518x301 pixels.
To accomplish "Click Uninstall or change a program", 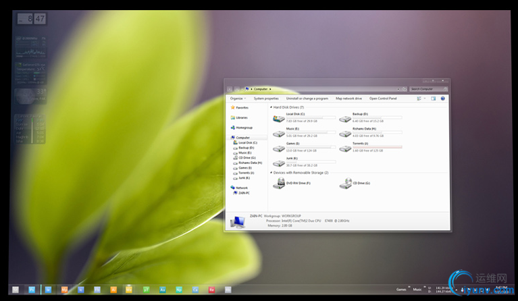I will point(307,99).
